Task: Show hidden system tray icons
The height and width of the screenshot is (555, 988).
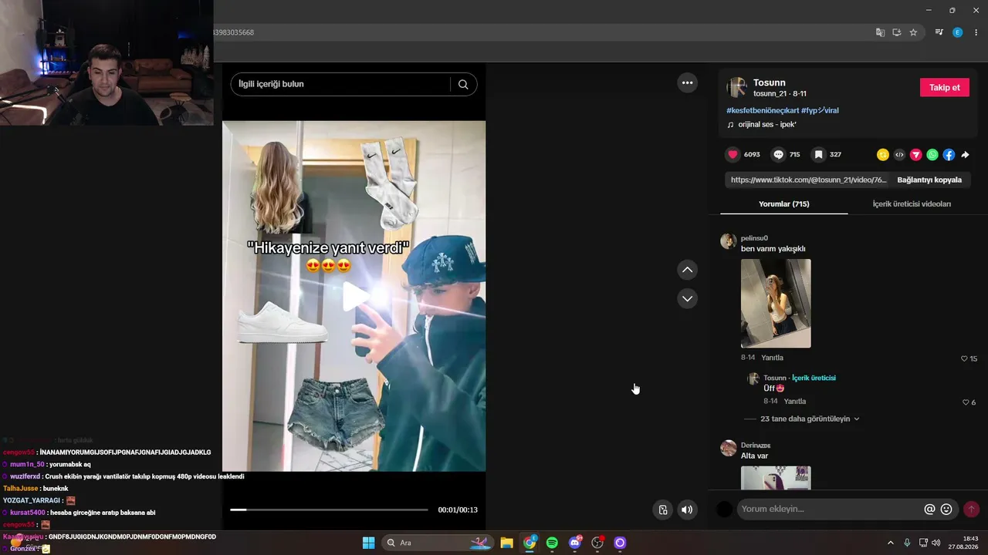Action: tap(890, 543)
